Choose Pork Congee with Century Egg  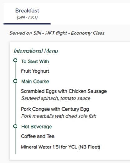[x=55, y=109]
